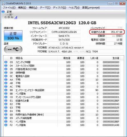
Task: Click the 現在値 column header
Action: pos(67,58)
